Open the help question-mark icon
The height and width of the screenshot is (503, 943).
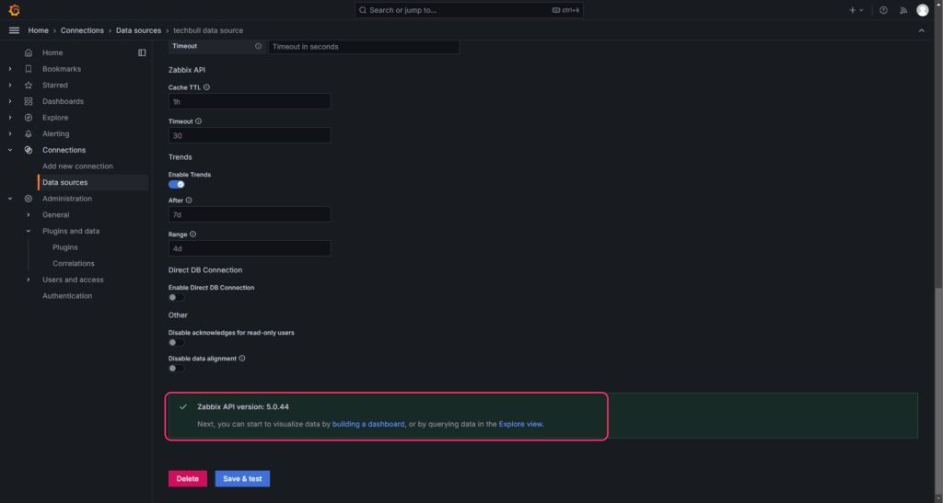tap(883, 10)
